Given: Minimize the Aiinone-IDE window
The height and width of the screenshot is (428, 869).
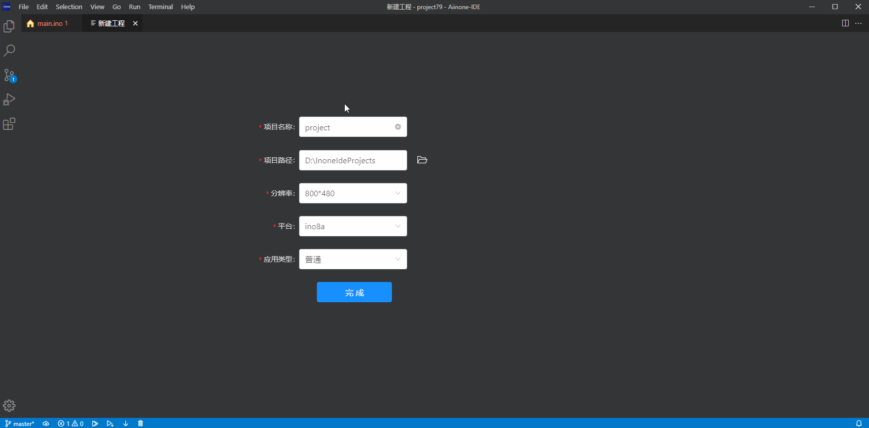Looking at the screenshot, I should click(x=812, y=7).
